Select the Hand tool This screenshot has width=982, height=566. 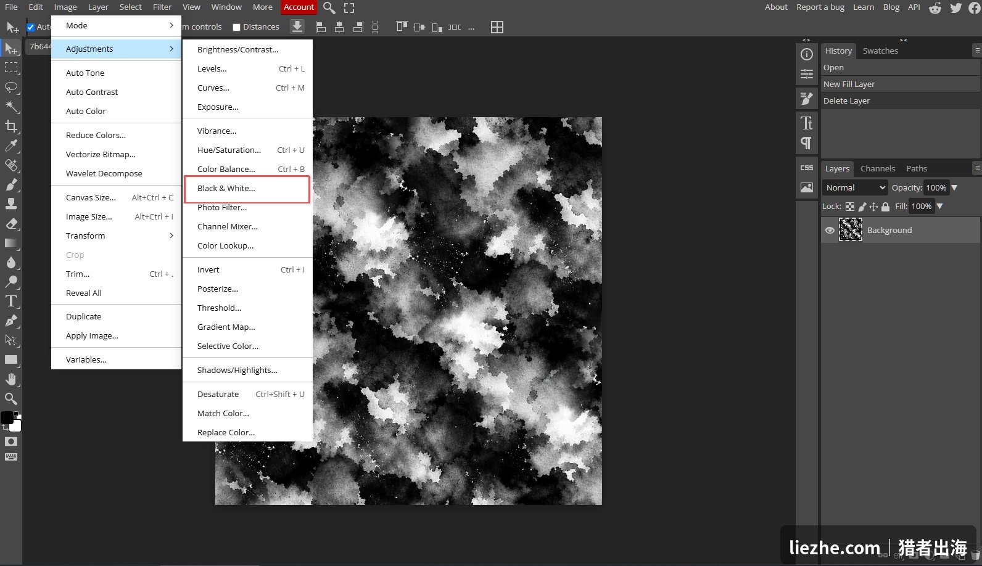pos(11,379)
